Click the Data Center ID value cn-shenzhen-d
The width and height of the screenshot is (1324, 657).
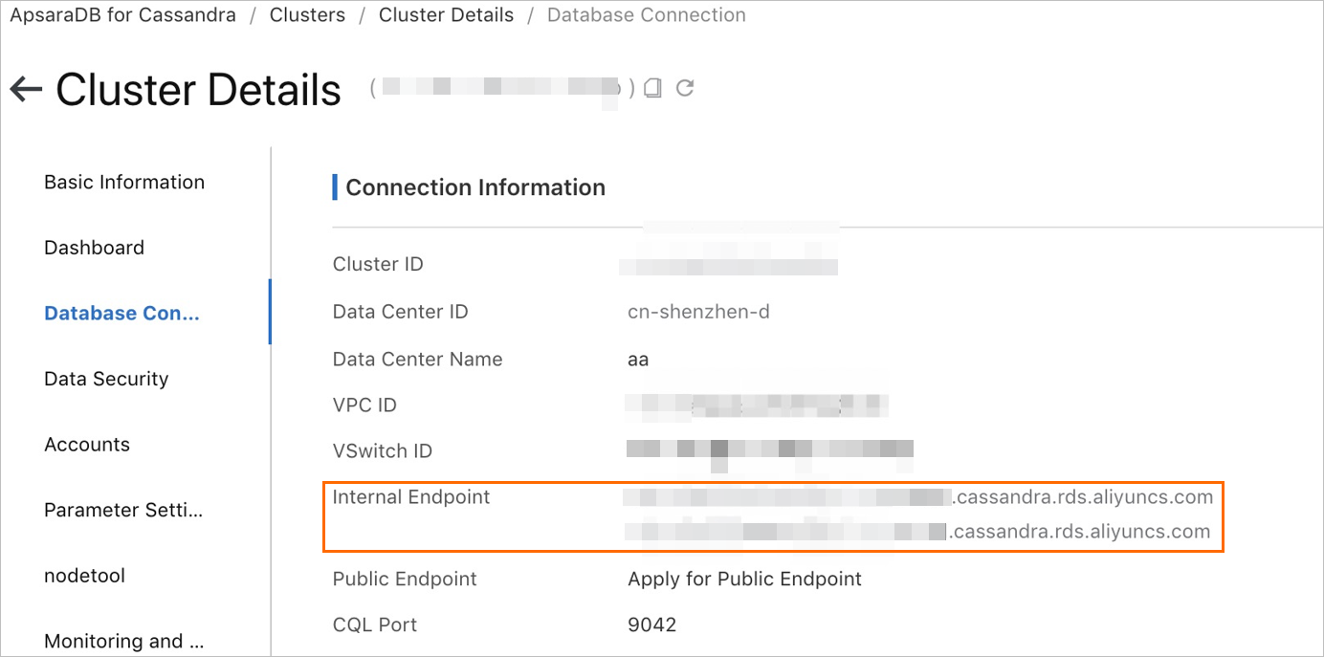[x=698, y=312]
